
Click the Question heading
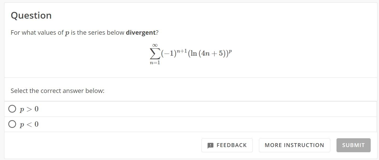click(x=31, y=15)
